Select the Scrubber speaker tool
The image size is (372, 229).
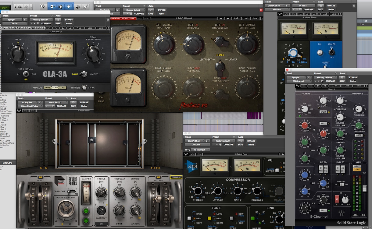(78, 6)
